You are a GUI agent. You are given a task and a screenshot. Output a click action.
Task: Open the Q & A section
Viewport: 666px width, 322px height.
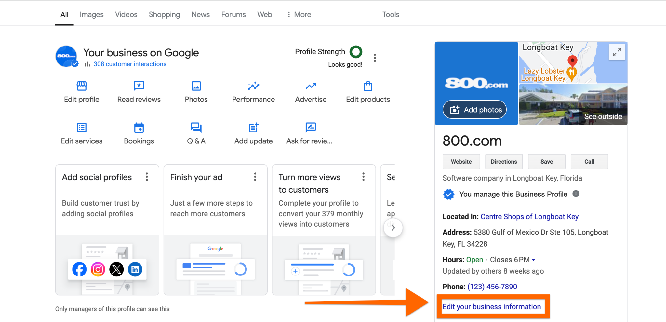[x=196, y=134]
